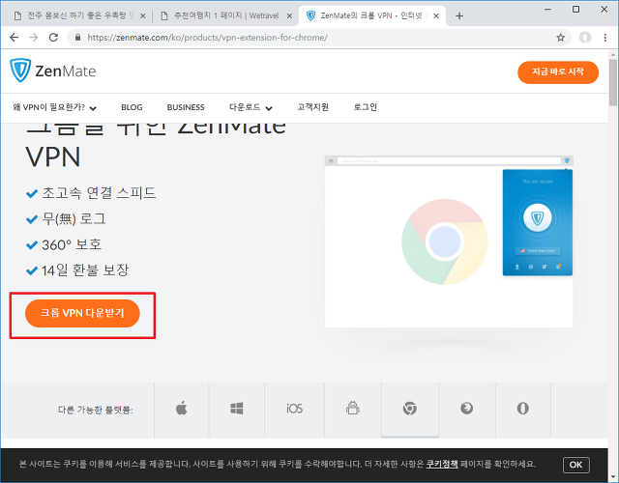619x483 pixels.
Task: Open the 쿠키정책 link
Action: point(442,464)
